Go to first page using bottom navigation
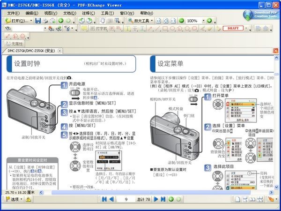Viewport: 281px width, 211px height. pyautogui.click(x=104, y=199)
